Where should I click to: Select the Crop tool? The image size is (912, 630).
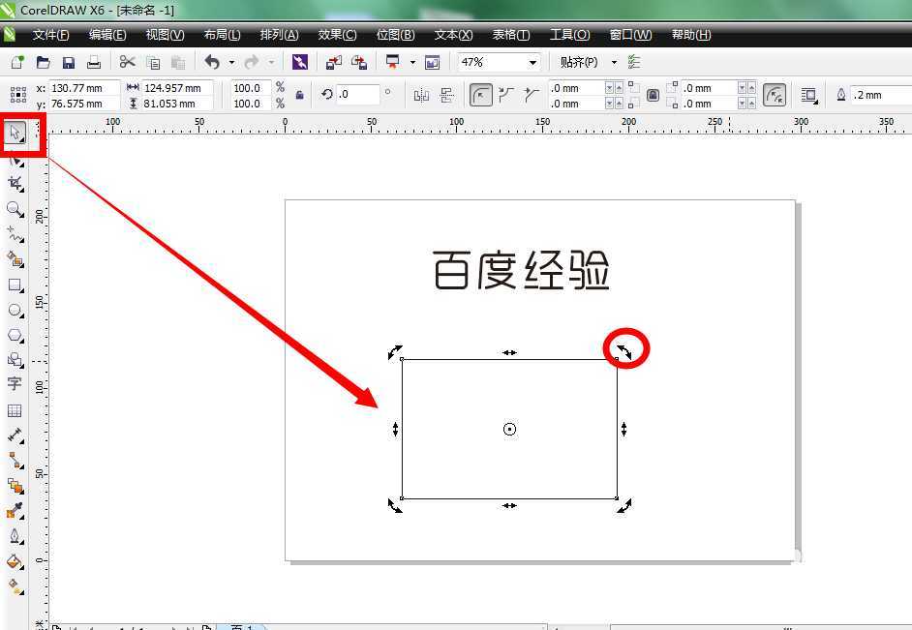pyautogui.click(x=15, y=184)
